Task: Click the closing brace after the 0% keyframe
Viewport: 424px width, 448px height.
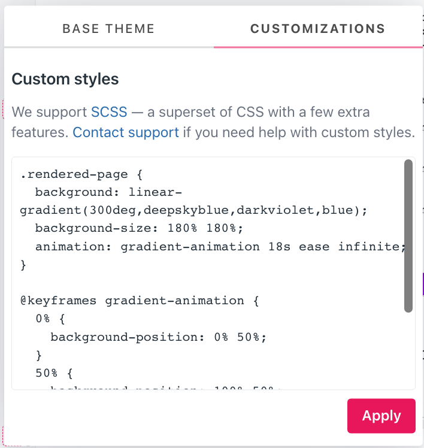Action: [x=39, y=355]
